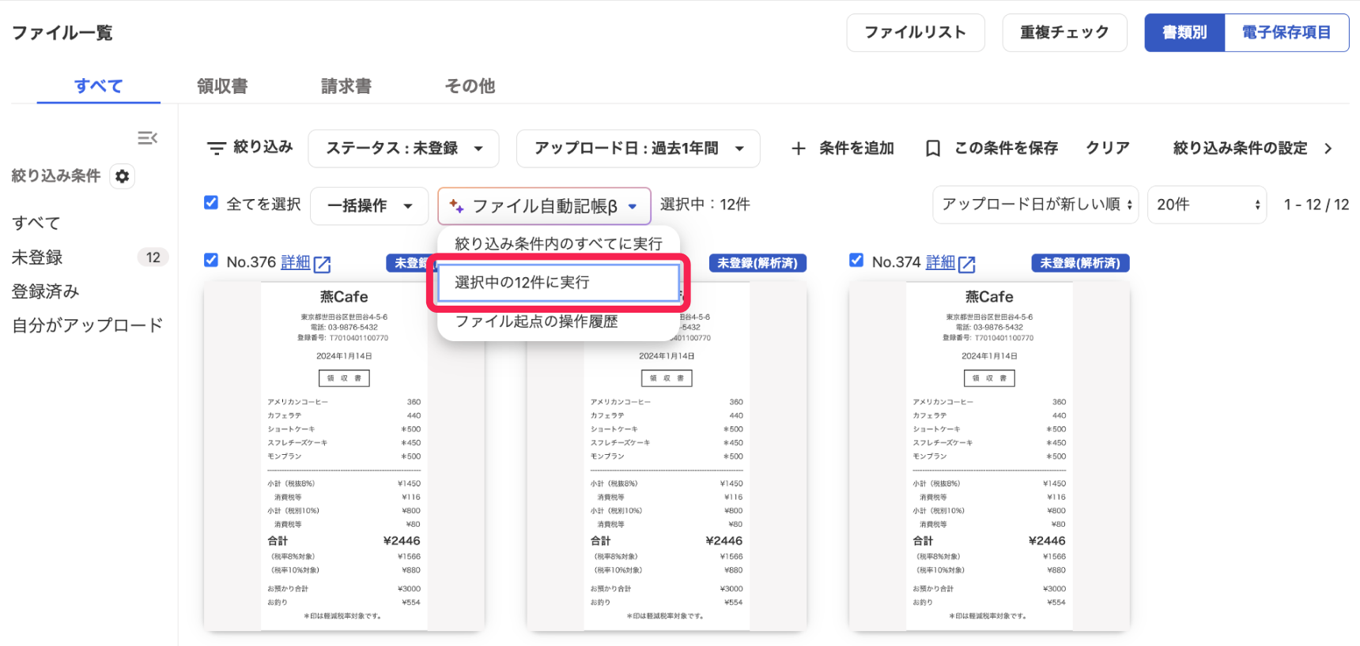Image resolution: width=1360 pixels, height=646 pixels.
Task: Uncheck the No.376 file checkbox
Action: [x=211, y=260]
